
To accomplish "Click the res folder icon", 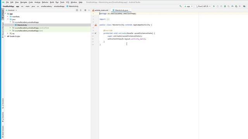I will (11, 34).
